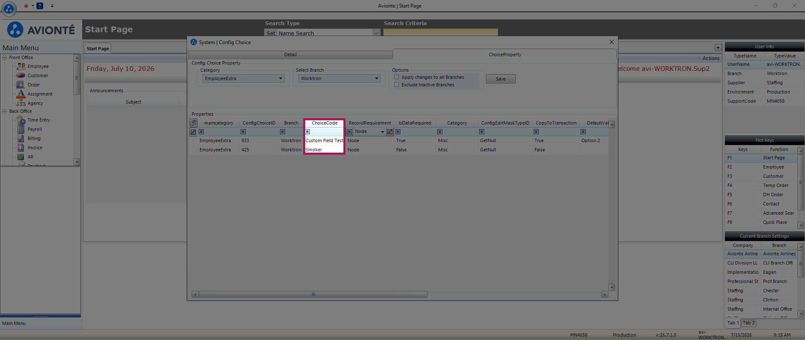
Task: Click the Branch column filter operator icon
Action: pyautogui.click(x=283, y=132)
